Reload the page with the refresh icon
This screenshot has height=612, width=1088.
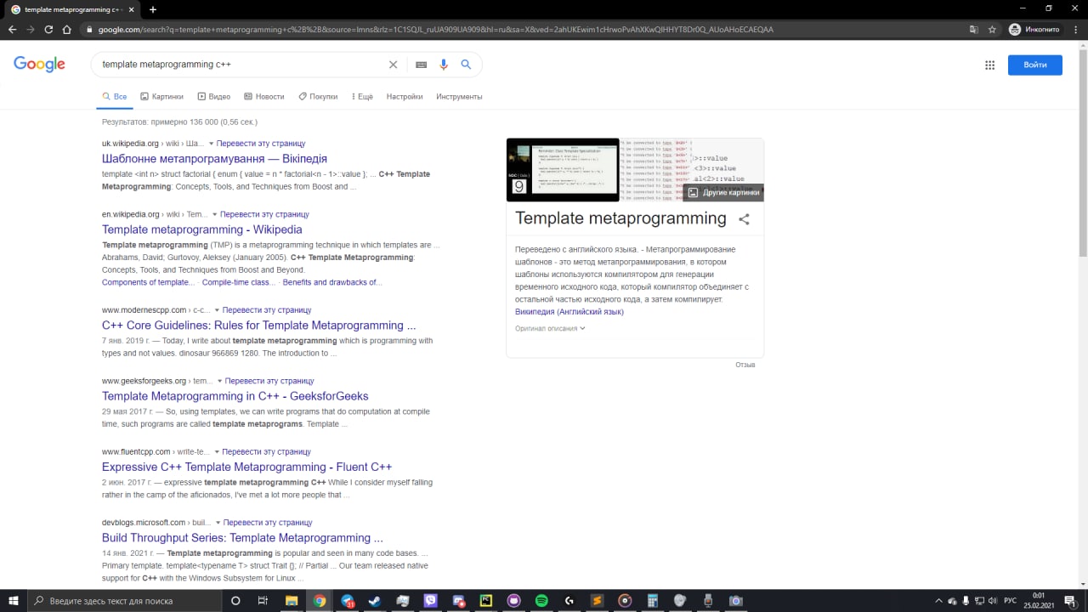point(49,29)
